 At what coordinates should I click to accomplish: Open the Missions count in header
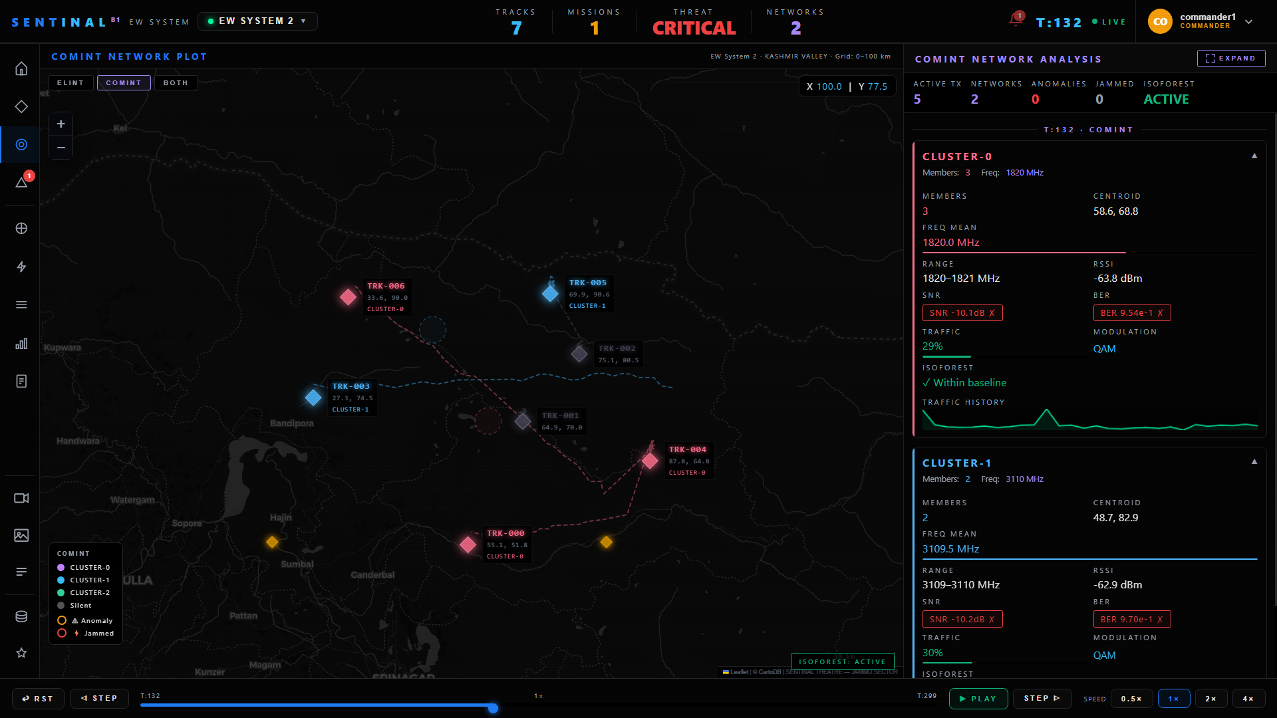[594, 22]
